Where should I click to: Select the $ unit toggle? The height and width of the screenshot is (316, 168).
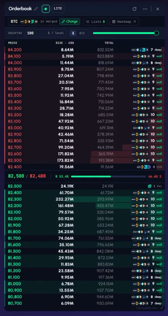point(73,33)
